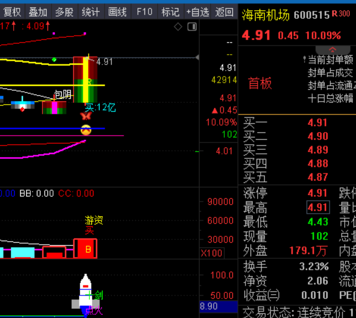Click the 复权 toolbar button
Screen dimensions: 356x318
(12, 12)
